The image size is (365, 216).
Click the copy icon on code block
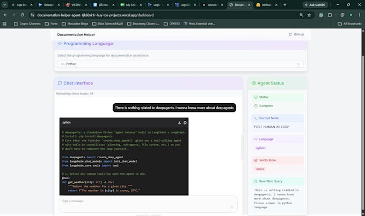[x=185, y=122]
